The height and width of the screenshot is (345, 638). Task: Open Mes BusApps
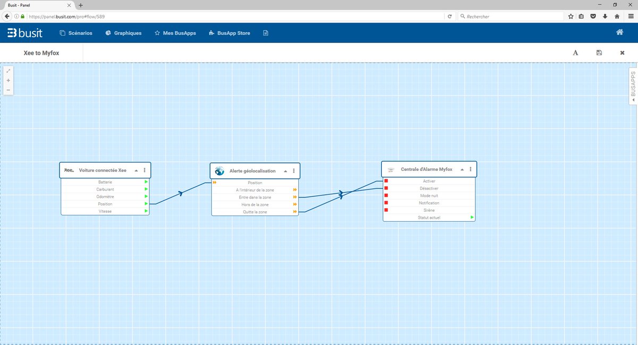(x=175, y=33)
